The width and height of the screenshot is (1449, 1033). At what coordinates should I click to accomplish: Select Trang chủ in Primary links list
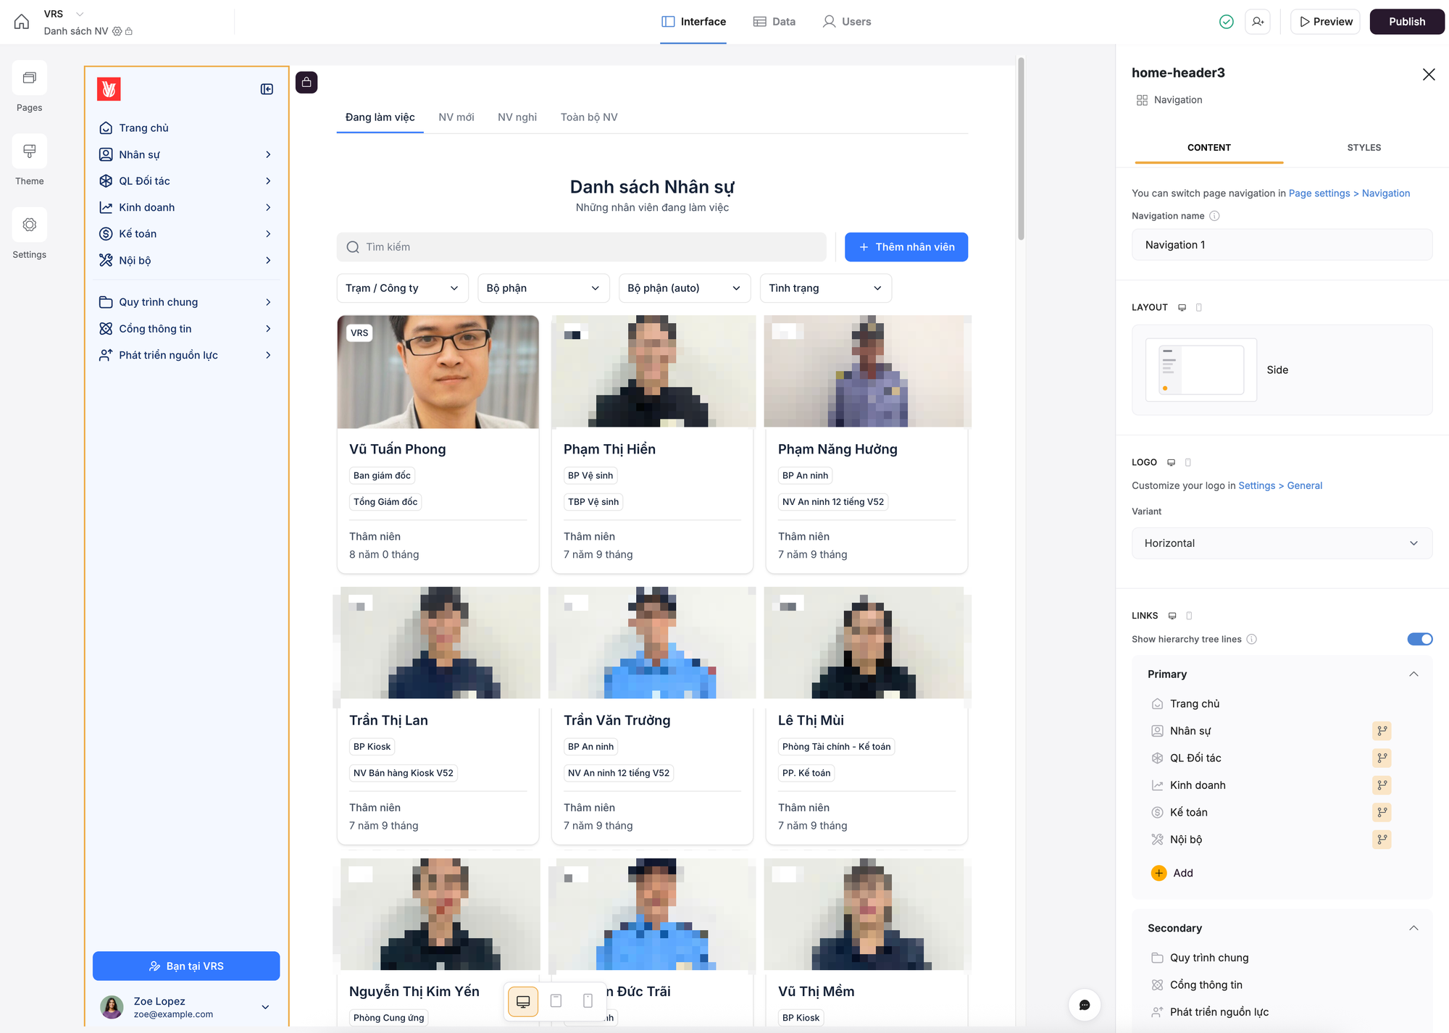tap(1195, 704)
